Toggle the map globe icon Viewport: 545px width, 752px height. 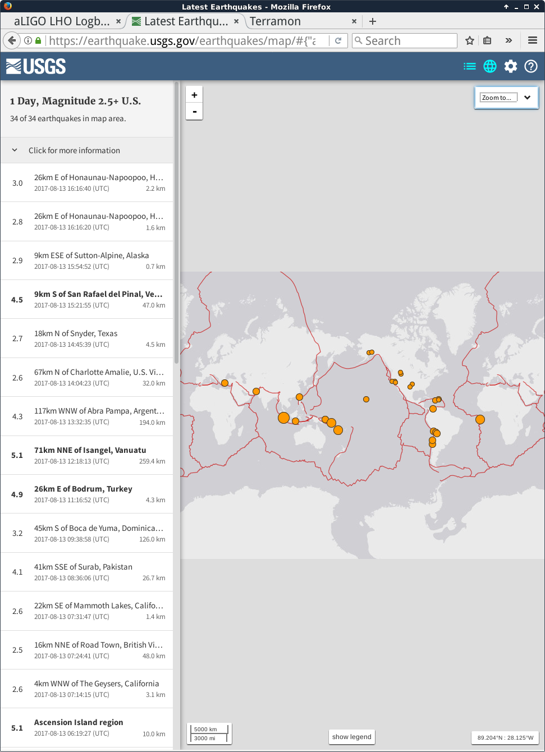pyautogui.click(x=490, y=66)
